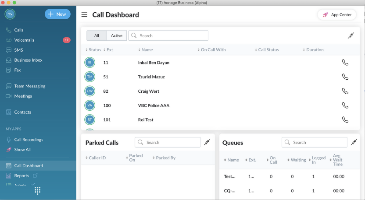The width and height of the screenshot is (365, 200).
Task: Open Team Messaging in the sidebar
Action: click(x=30, y=86)
